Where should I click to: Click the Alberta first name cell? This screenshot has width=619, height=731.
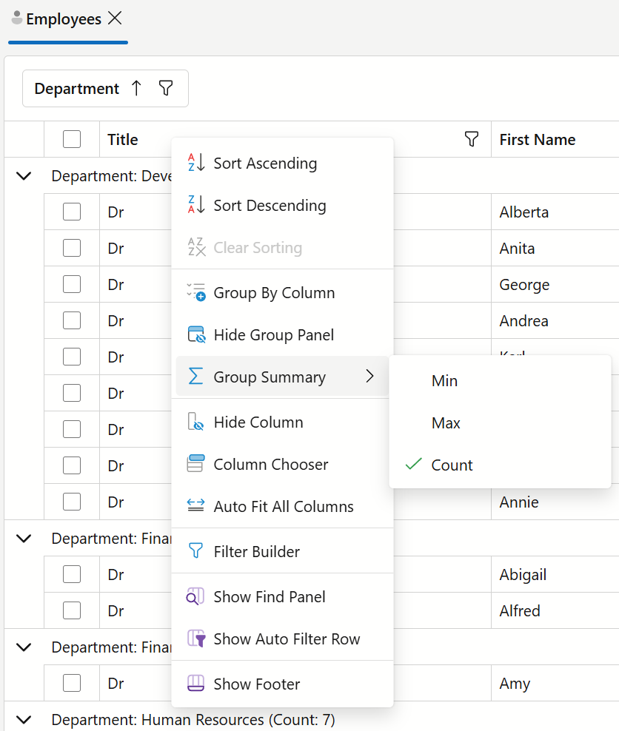555,212
